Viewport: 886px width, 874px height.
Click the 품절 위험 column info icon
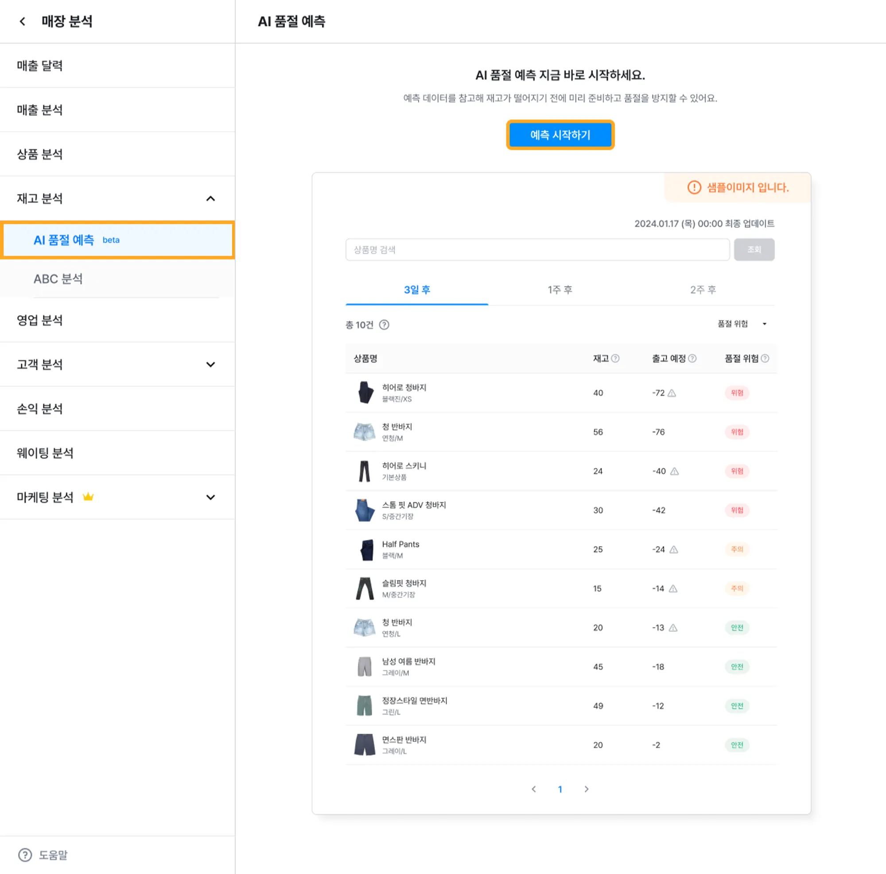(765, 358)
